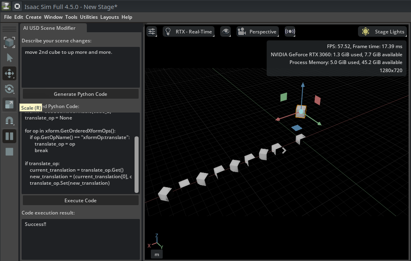Click 'Code execution result:' label
The width and height of the screenshot is (411, 261).
48,213
